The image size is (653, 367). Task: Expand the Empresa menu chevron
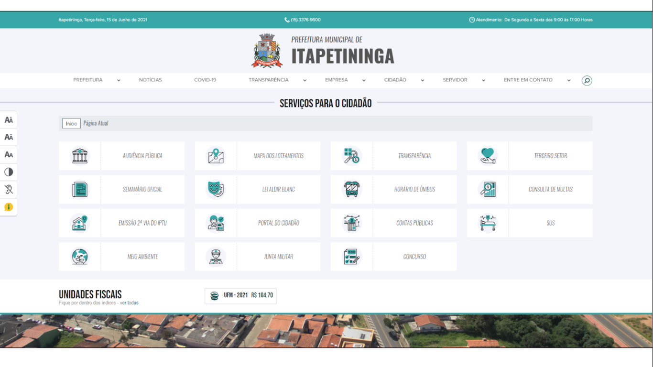click(364, 80)
